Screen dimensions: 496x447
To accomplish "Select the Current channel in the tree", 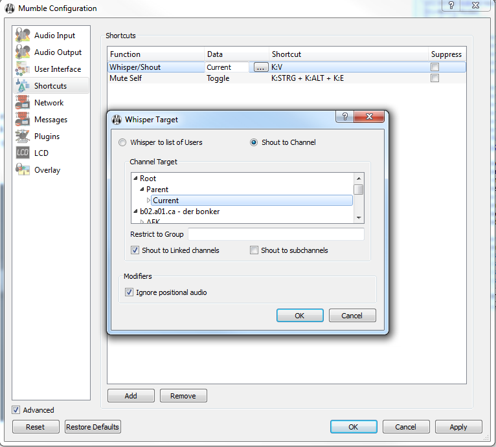I will click(x=252, y=201).
